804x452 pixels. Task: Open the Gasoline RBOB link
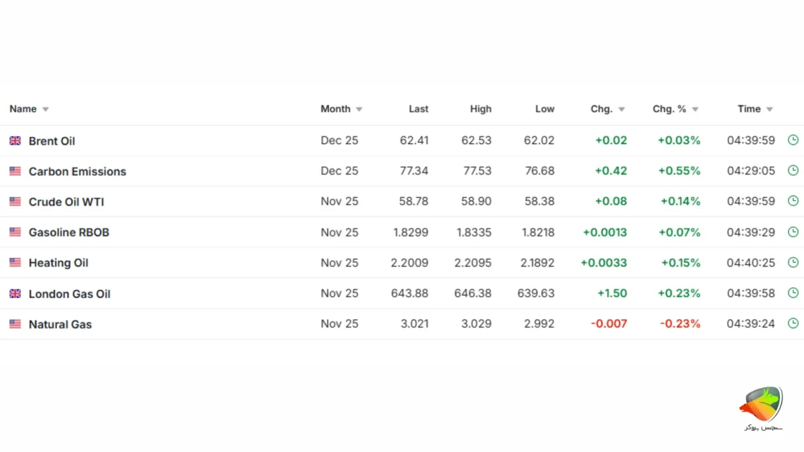(69, 232)
